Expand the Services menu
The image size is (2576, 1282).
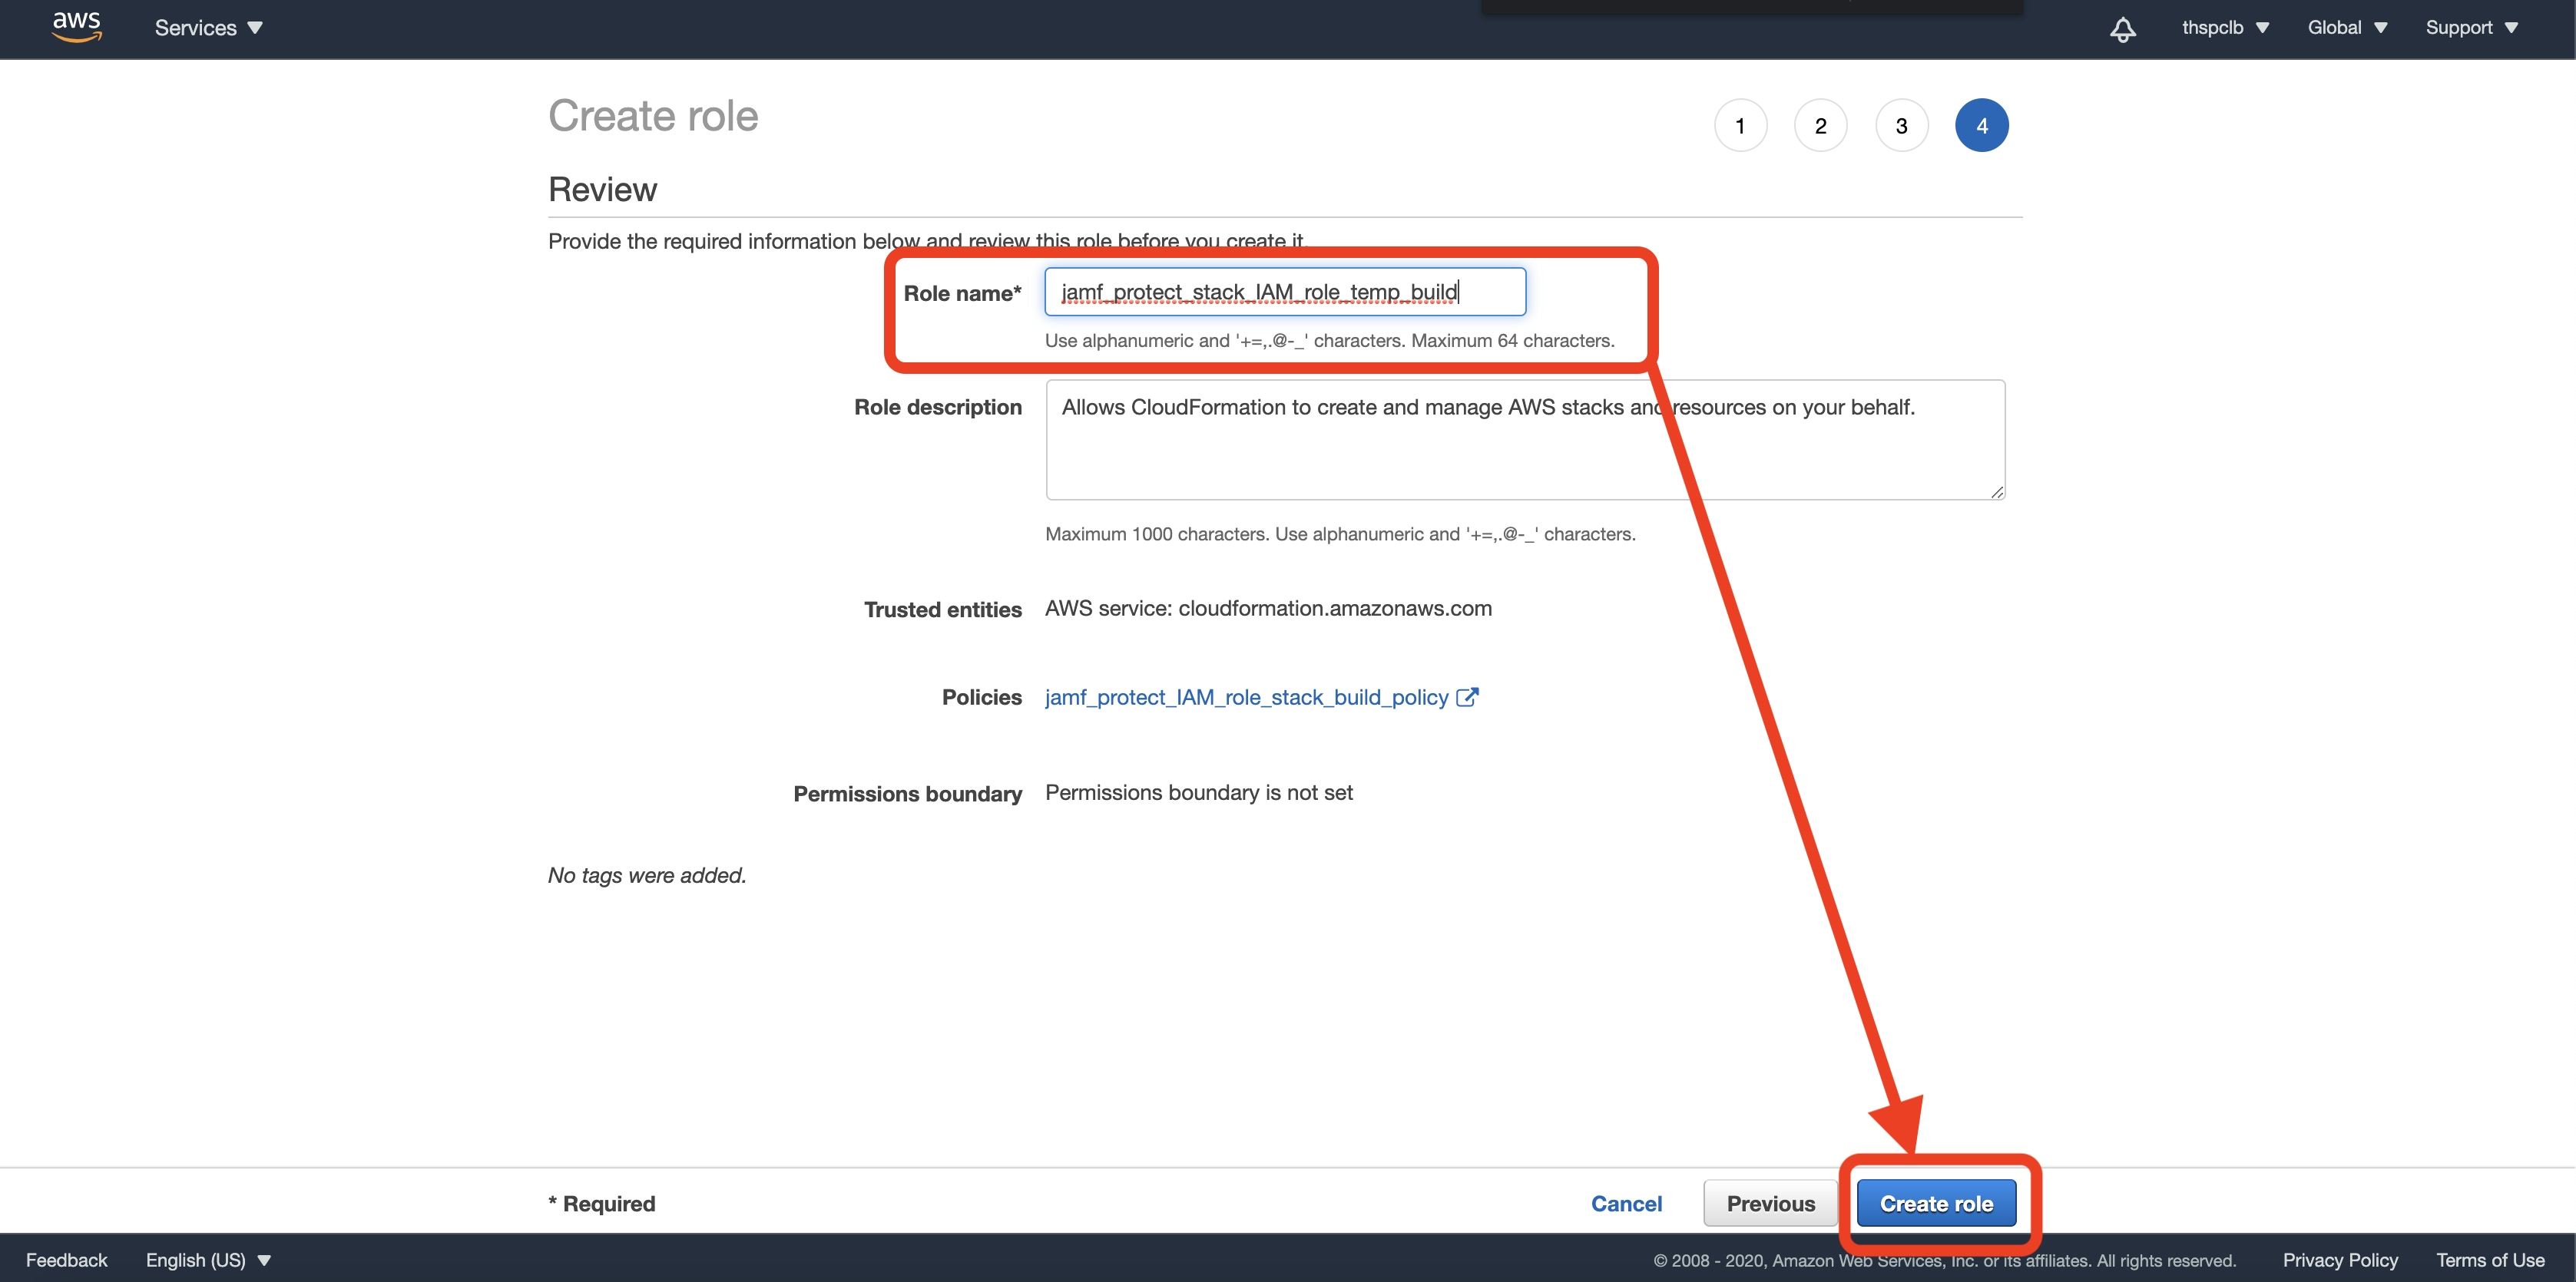[x=208, y=28]
